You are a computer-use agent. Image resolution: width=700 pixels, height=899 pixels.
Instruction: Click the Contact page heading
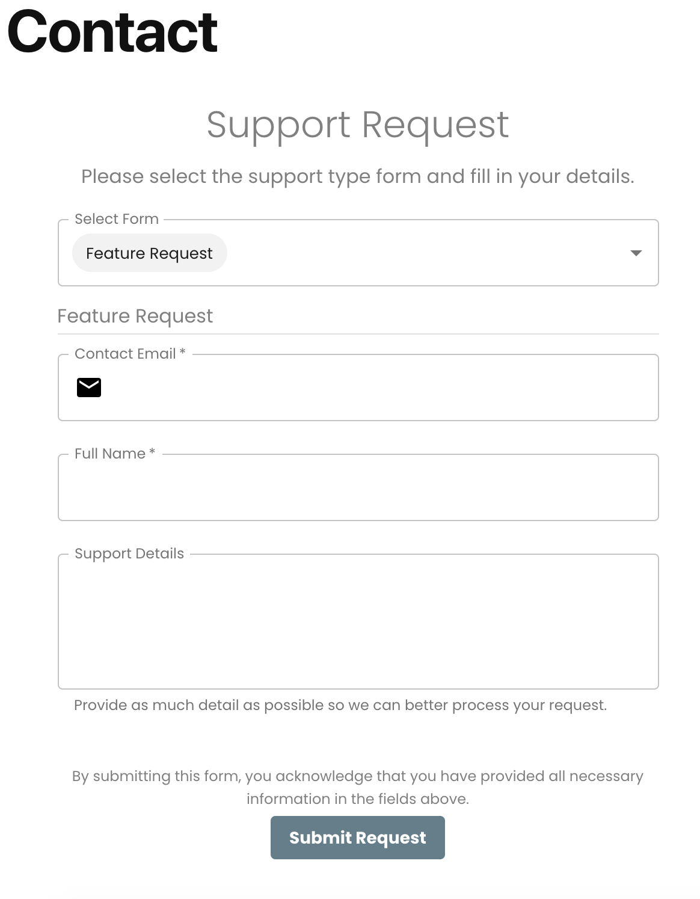click(x=112, y=32)
